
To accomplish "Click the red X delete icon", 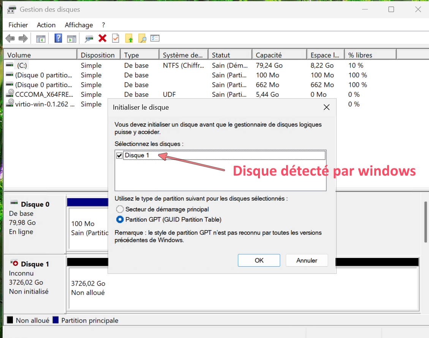I will (102, 38).
